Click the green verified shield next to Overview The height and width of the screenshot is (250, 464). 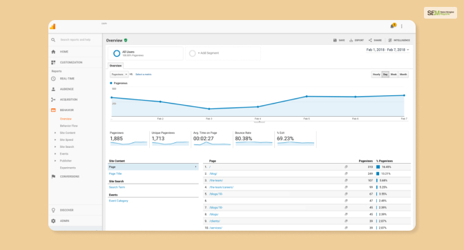[x=126, y=40]
